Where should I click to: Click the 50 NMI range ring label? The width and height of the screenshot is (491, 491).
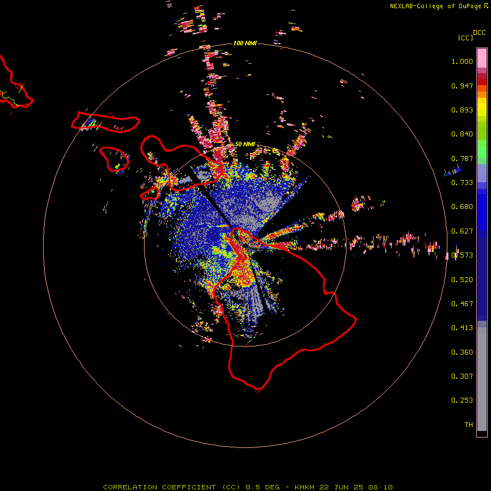pyautogui.click(x=245, y=144)
